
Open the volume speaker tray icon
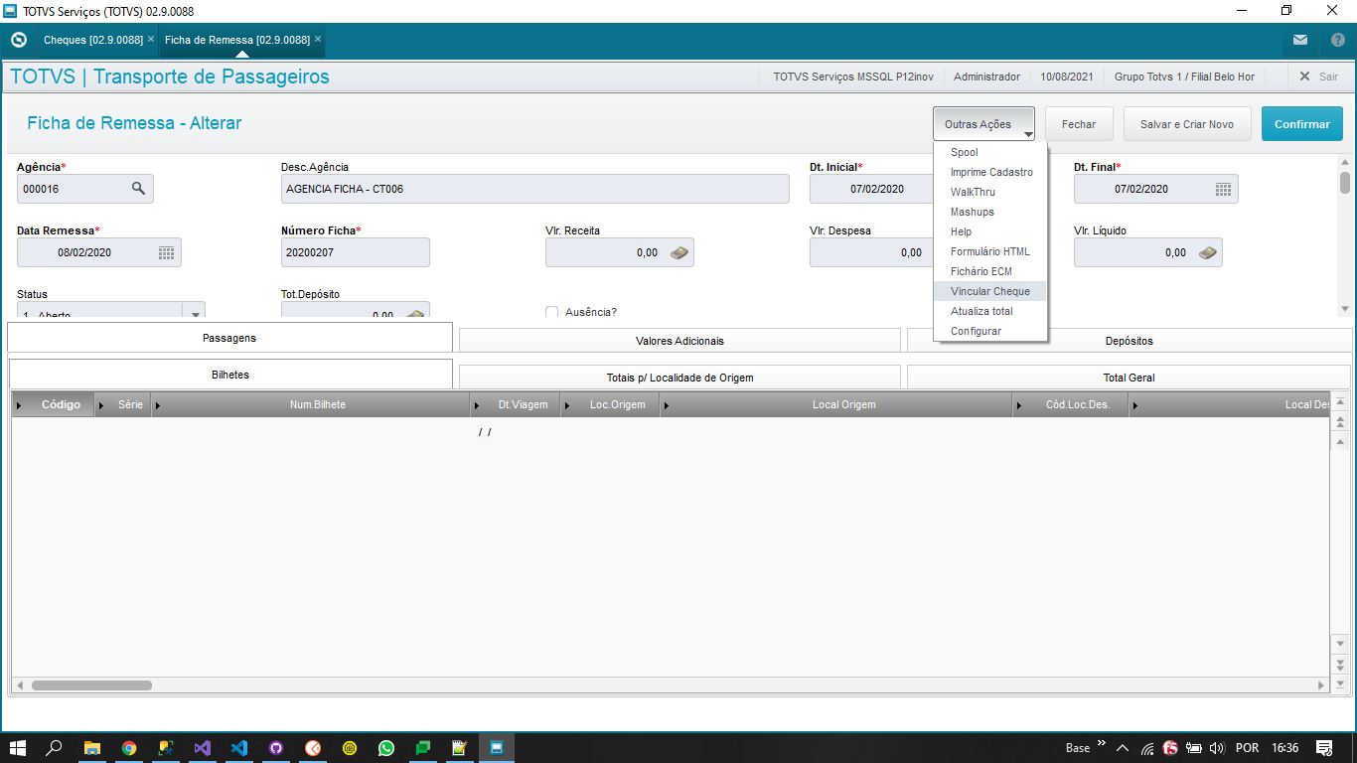pyautogui.click(x=1217, y=748)
